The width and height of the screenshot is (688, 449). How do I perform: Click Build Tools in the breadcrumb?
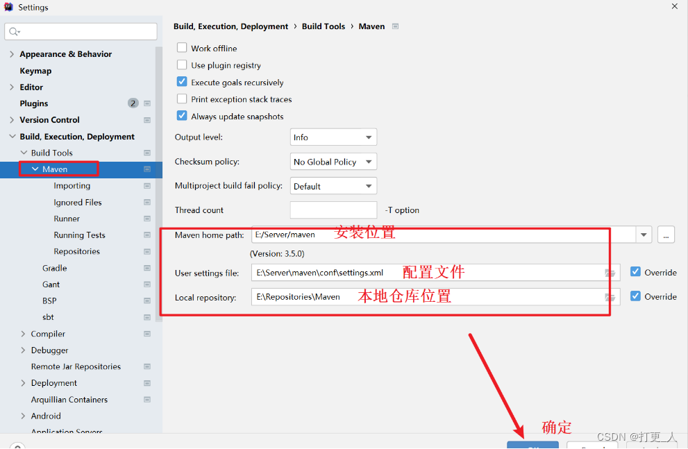[324, 26]
